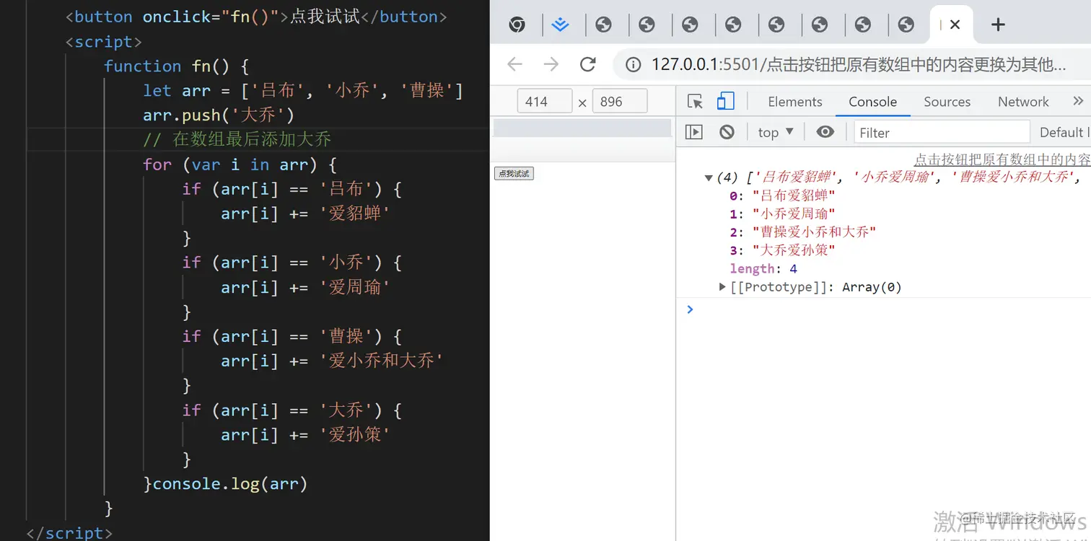Select the Console tab
Screen dimensions: 1091x541
pos(872,102)
